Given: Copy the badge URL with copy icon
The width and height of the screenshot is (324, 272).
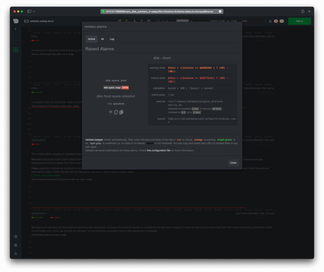Looking at the screenshot, I should 116,112.
